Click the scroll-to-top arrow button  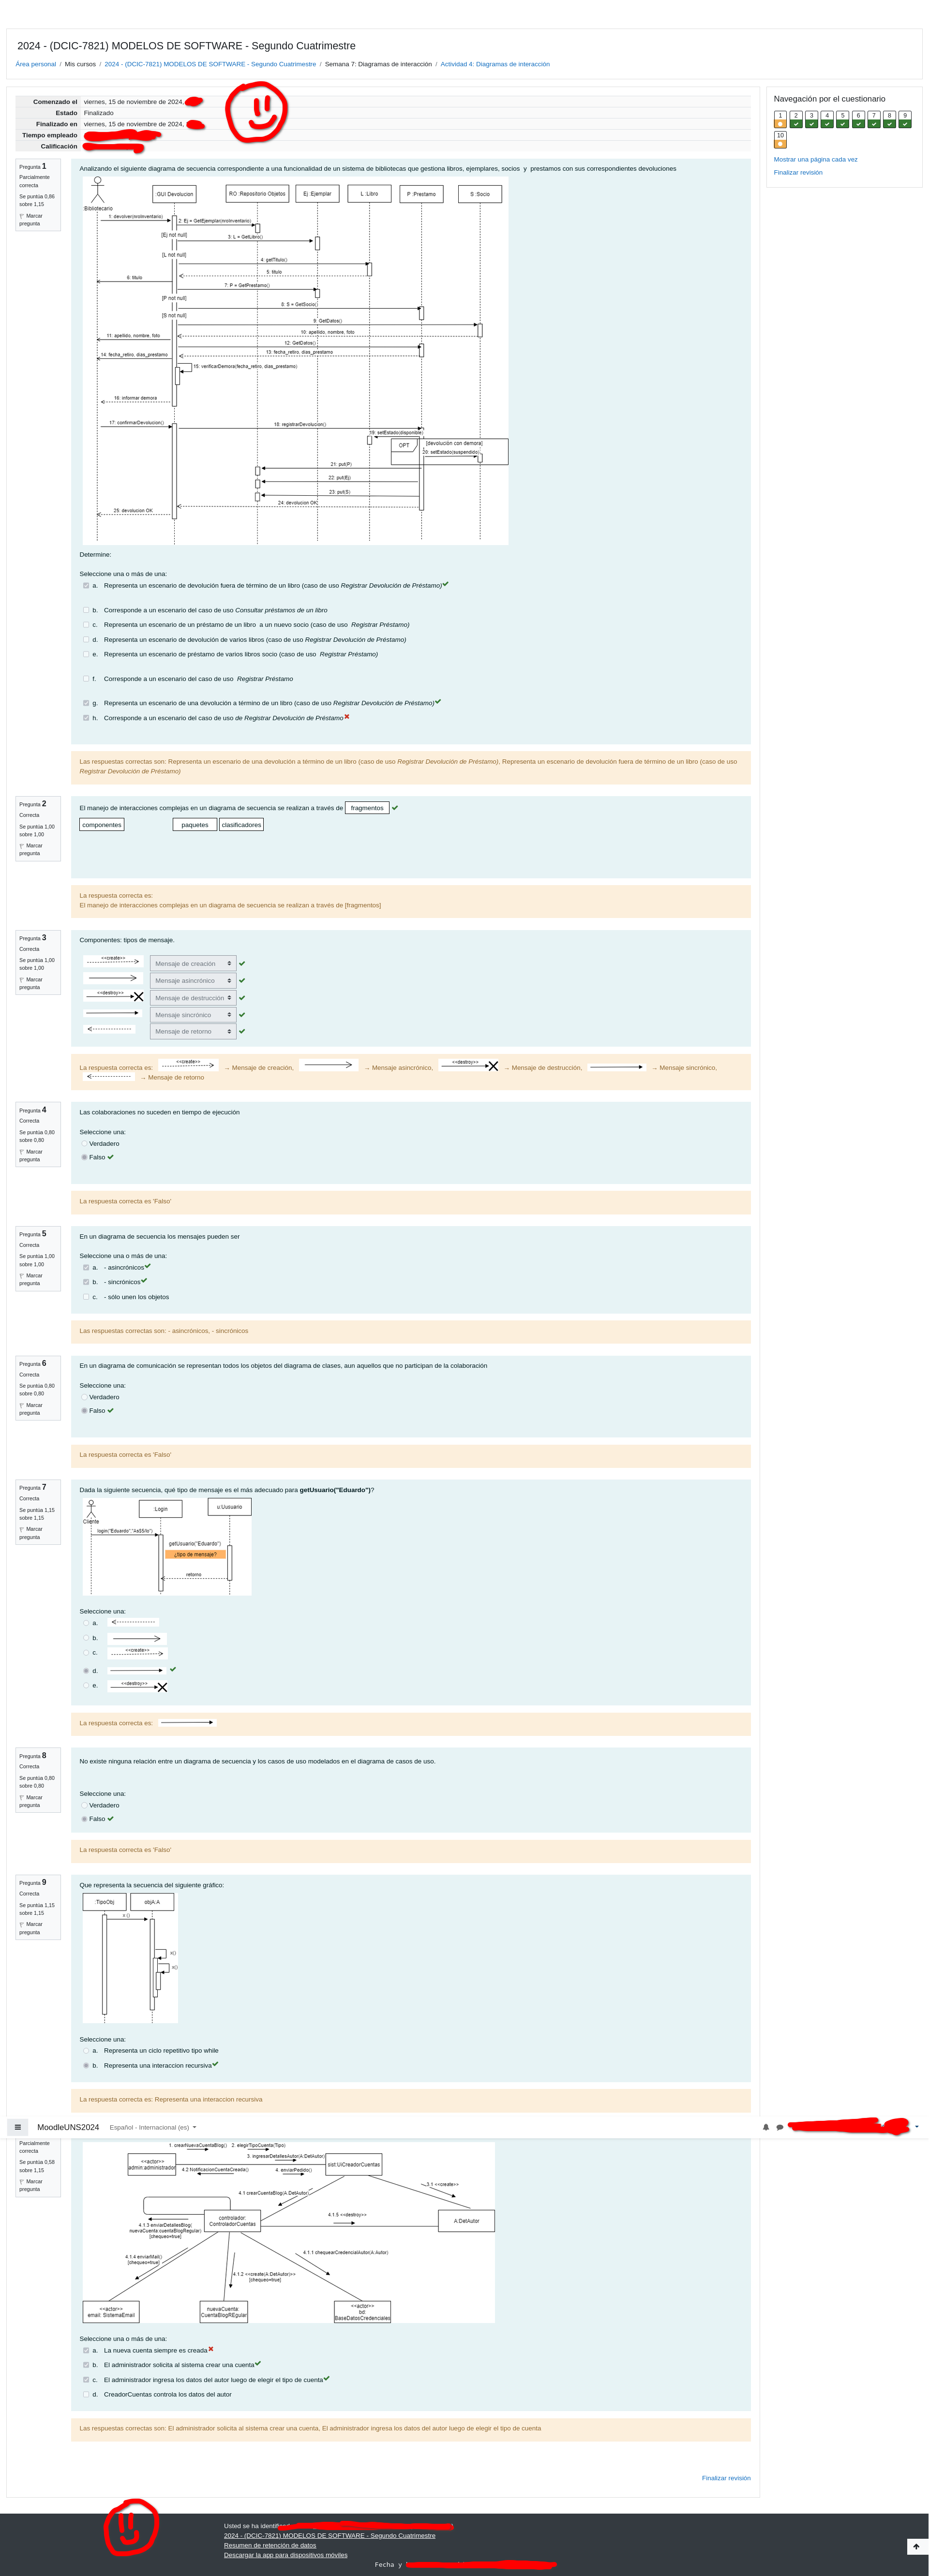[x=915, y=2546]
